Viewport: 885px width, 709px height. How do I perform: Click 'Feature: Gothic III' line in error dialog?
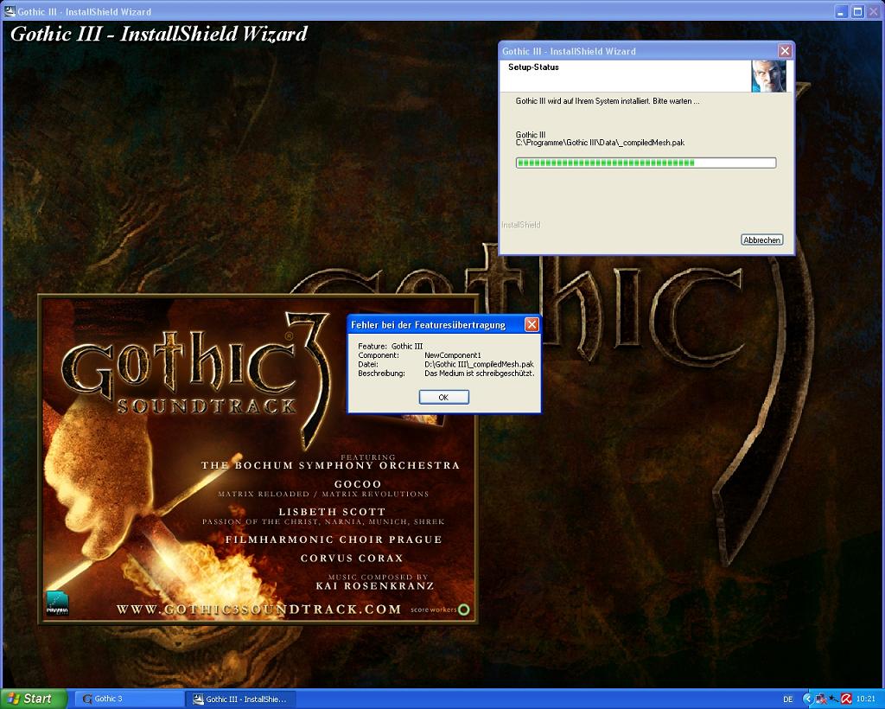coord(390,347)
